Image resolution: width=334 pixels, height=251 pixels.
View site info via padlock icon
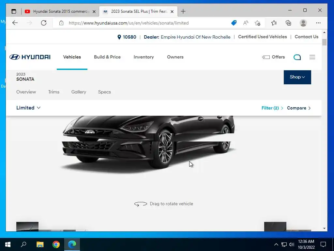click(x=61, y=23)
